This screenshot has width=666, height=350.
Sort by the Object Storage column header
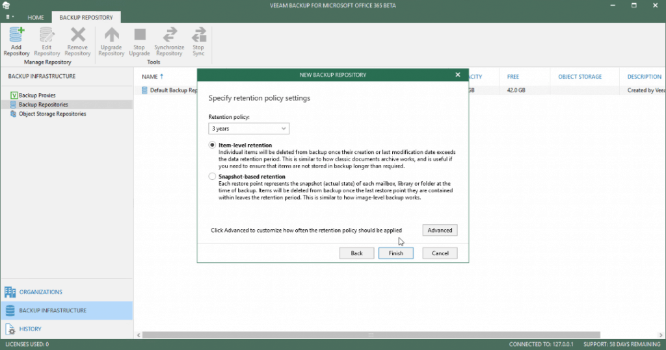pyautogui.click(x=579, y=77)
